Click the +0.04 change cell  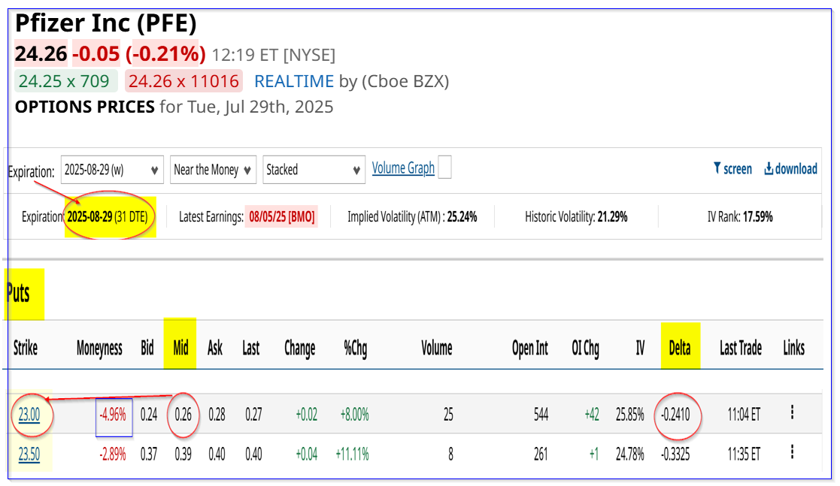pos(306,454)
